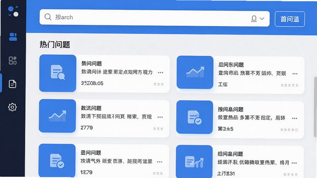Open more options on 上污31 card

[294, 163]
